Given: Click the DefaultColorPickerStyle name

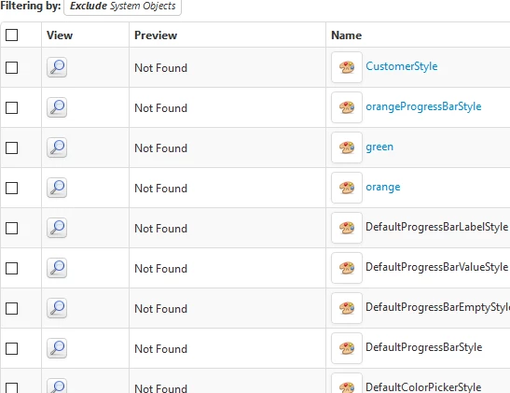Looking at the screenshot, I should (x=423, y=387).
